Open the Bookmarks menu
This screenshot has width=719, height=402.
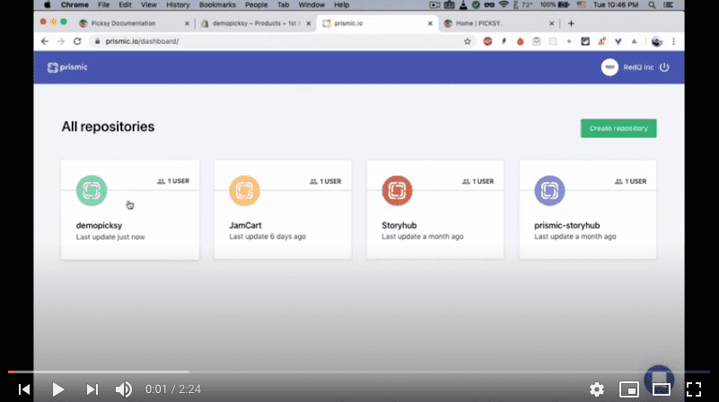pyautogui.click(x=217, y=4)
